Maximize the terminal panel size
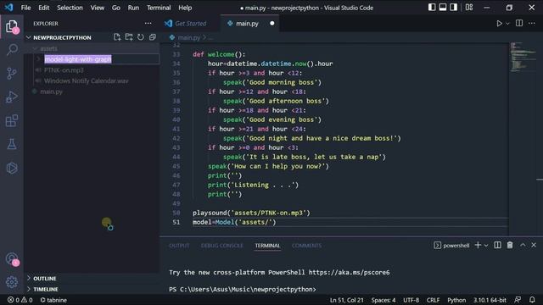Image resolution: width=543 pixels, height=305 pixels. click(x=523, y=245)
